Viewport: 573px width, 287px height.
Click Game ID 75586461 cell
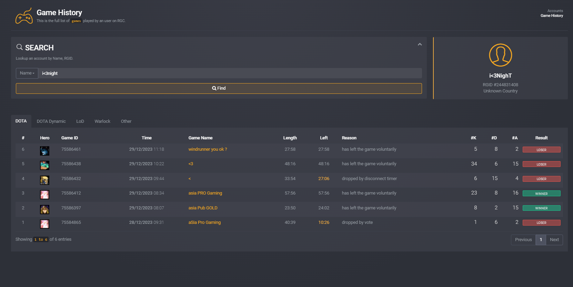tap(71, 149)
